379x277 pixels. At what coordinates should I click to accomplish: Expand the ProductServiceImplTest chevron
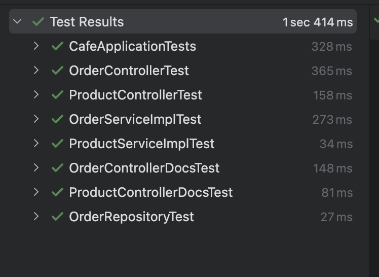pyautogui.click(x=36, y=144)
